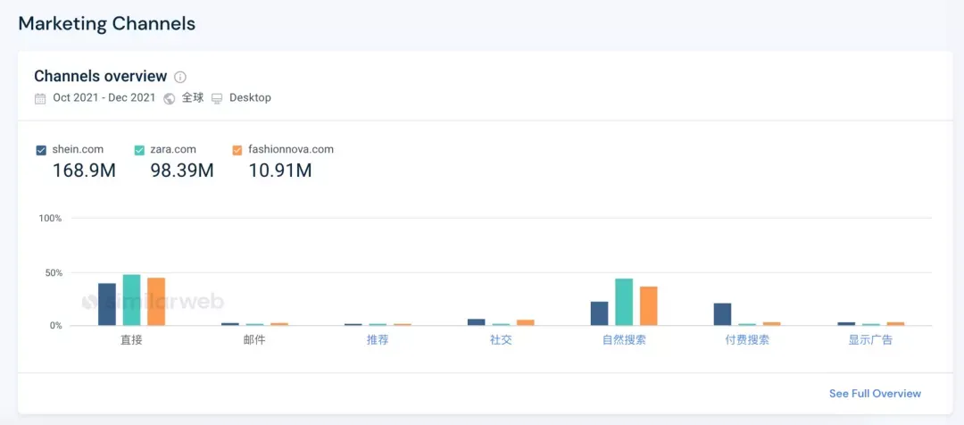
Task: Click the 付费搜索 channel label
Action: 747,340
